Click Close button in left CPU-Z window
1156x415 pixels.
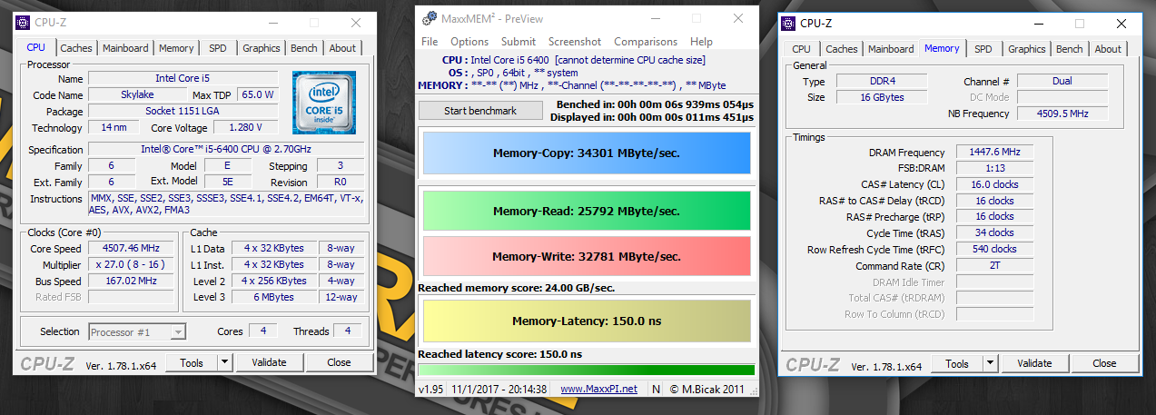click(339, 362)
